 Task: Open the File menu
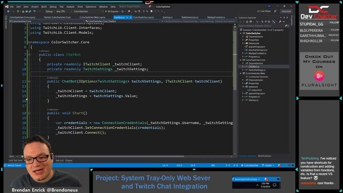tap(12, 6)
